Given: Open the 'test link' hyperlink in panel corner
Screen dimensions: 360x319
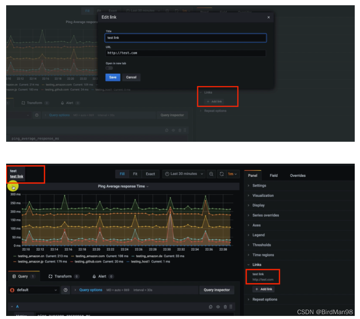Looking at the screenshot, I should (17, 176).
